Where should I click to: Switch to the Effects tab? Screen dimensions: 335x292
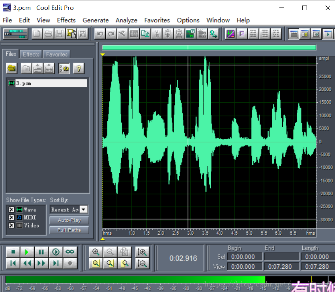[x=30, y=54]
